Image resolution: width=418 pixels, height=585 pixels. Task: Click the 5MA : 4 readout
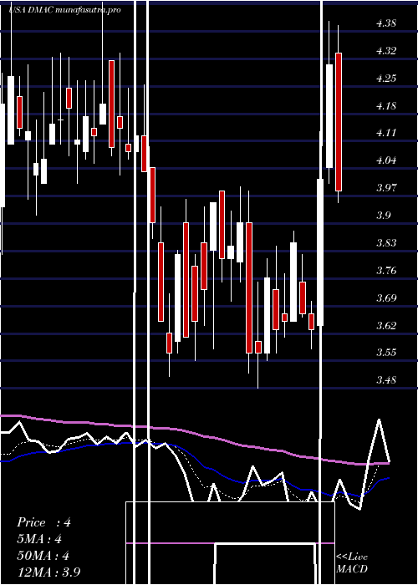pos(39,539)
